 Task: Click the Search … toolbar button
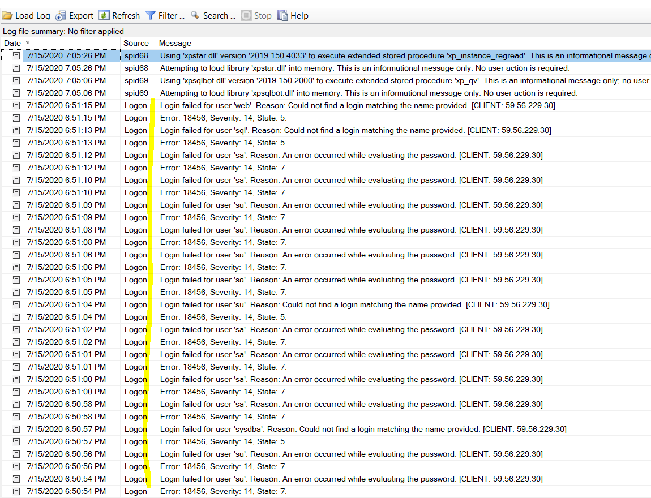click(218, 15)
